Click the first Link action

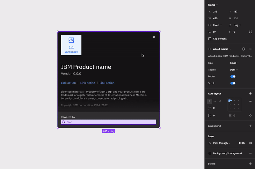[68, 83]
